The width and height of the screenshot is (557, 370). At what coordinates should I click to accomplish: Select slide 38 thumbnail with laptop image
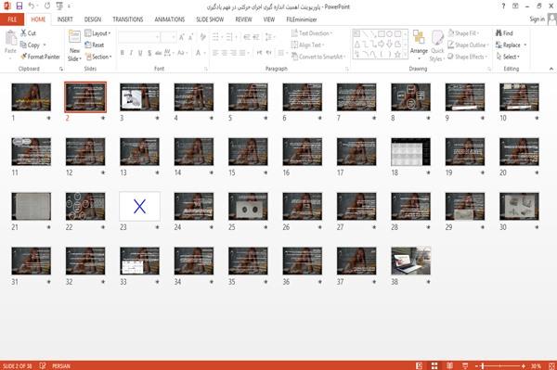tap(410, 262)
